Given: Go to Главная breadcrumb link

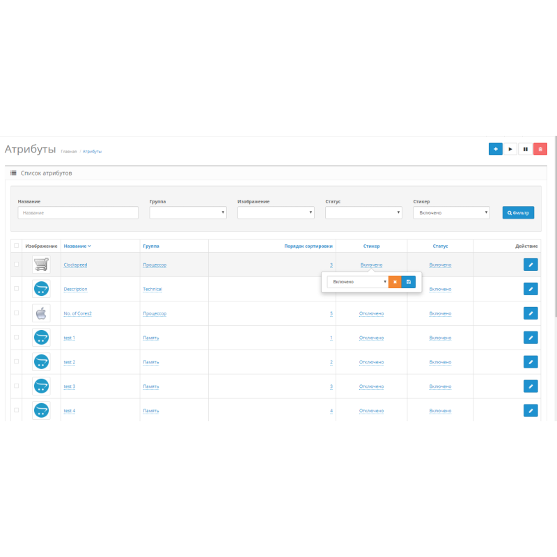Looking at the screenshot, I should point(68,151).
